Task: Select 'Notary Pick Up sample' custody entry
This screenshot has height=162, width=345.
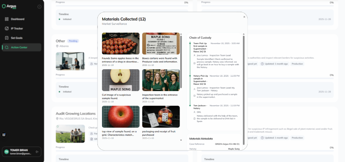Action: 200,80
